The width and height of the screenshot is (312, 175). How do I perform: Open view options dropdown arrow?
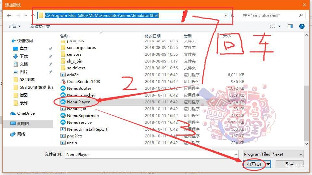point(279,26)
